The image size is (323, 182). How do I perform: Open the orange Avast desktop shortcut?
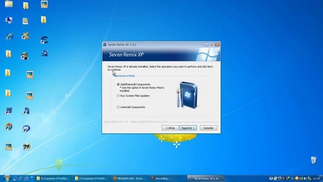[25, 36]
